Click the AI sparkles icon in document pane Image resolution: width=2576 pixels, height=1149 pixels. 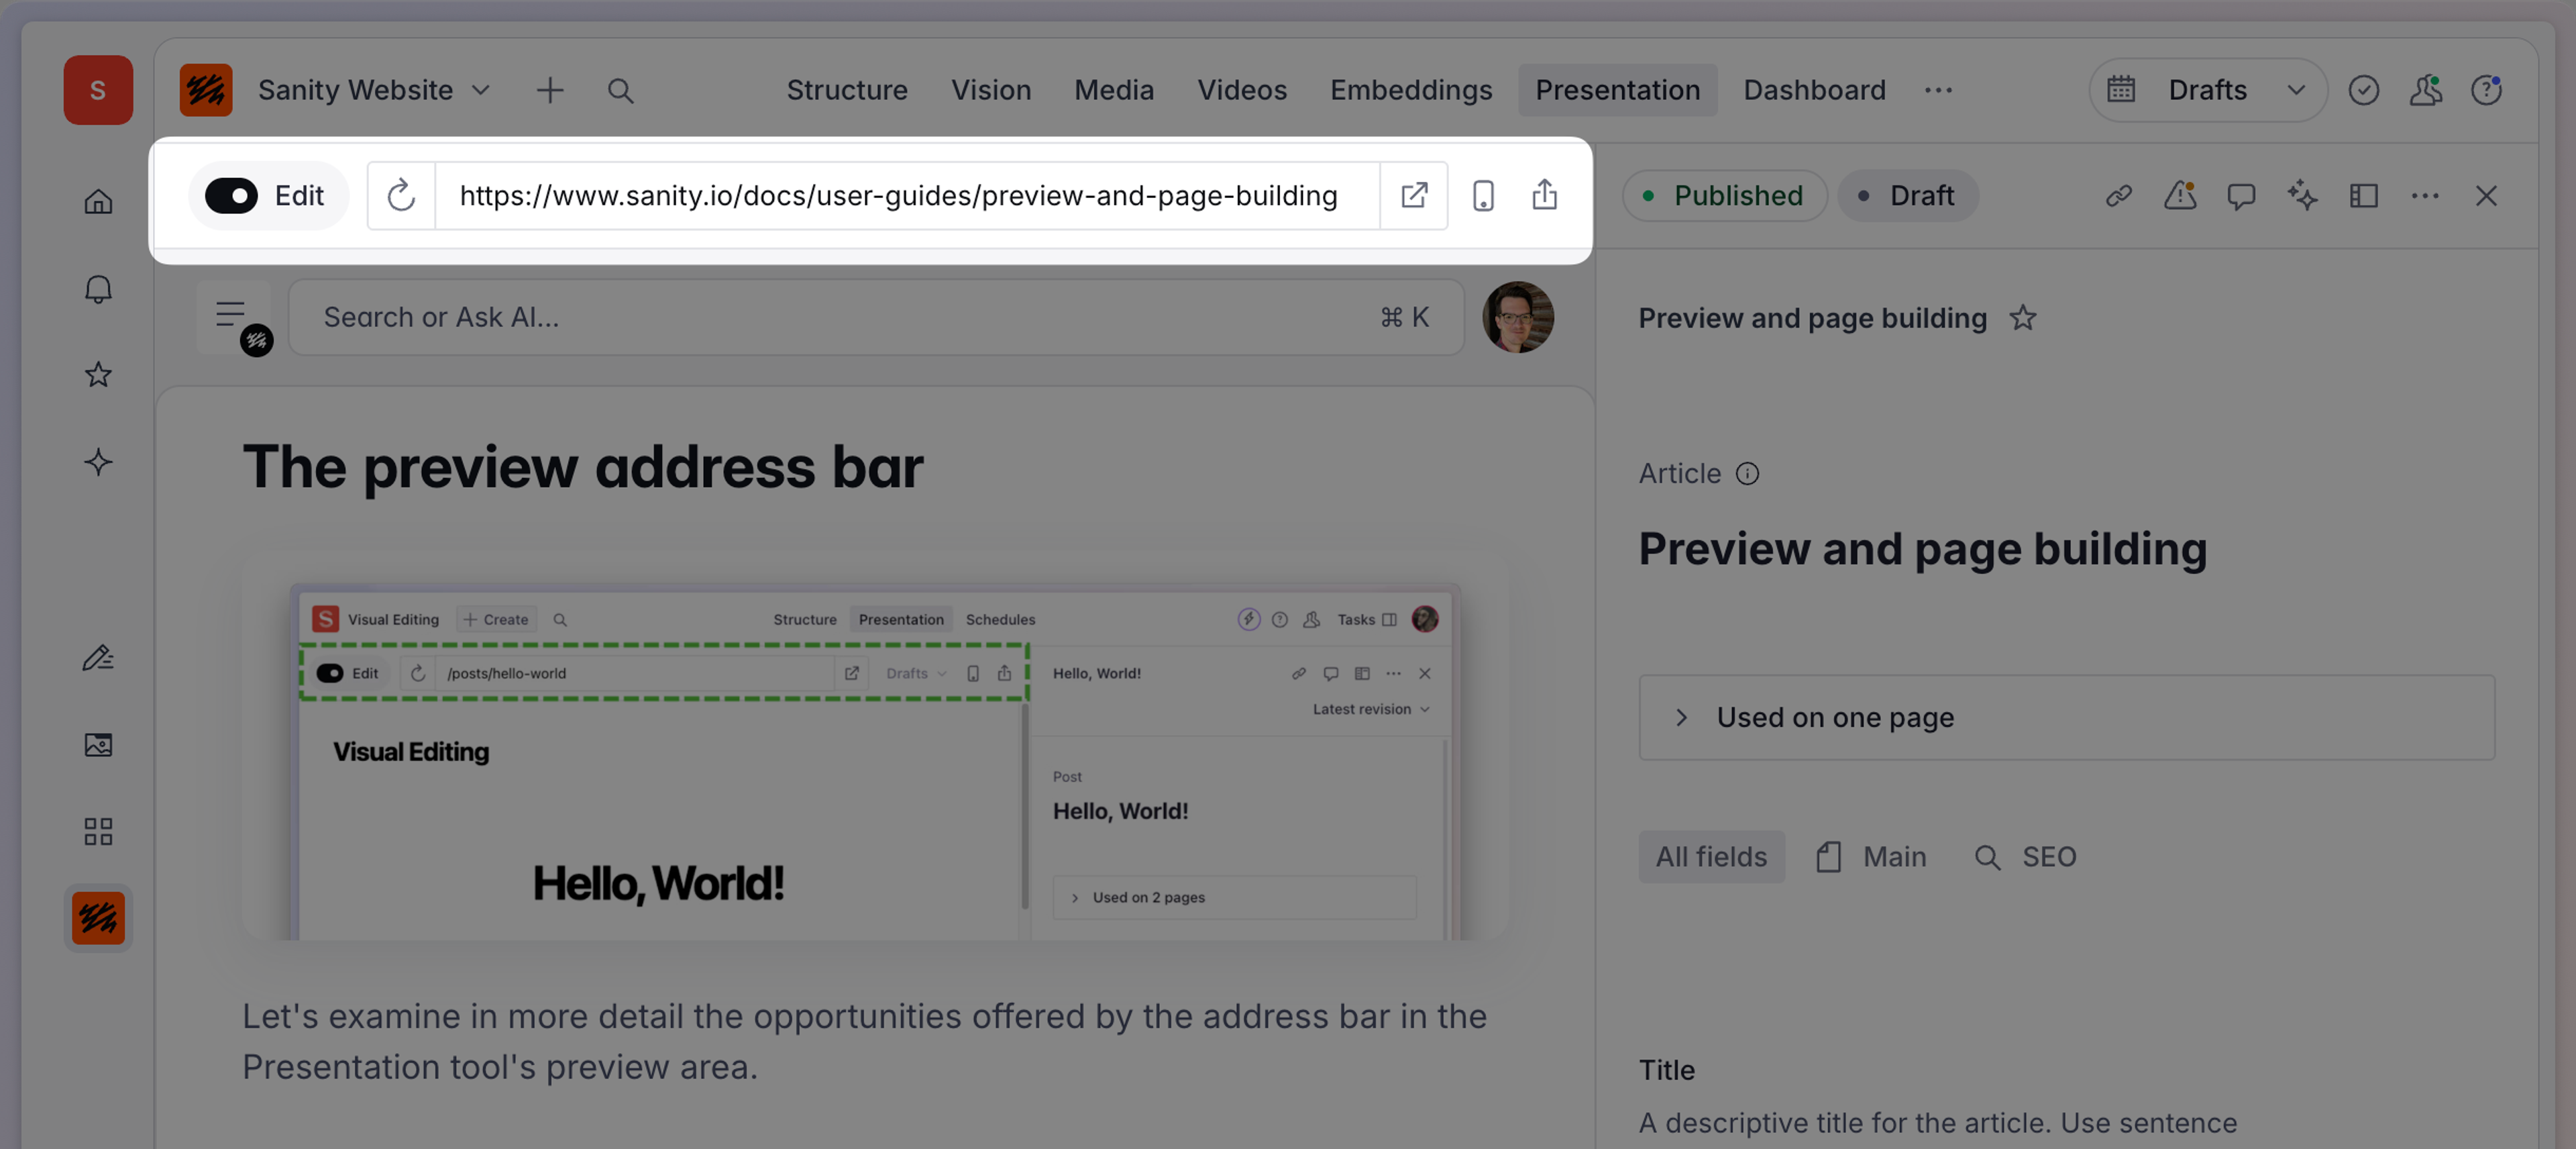(2302, 195)
